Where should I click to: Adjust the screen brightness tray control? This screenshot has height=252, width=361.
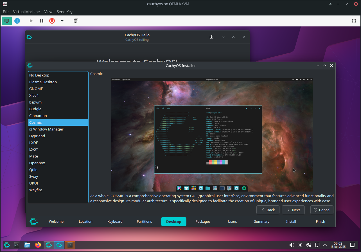[300, 245]
